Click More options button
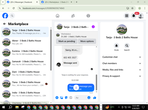 [87, 41]
